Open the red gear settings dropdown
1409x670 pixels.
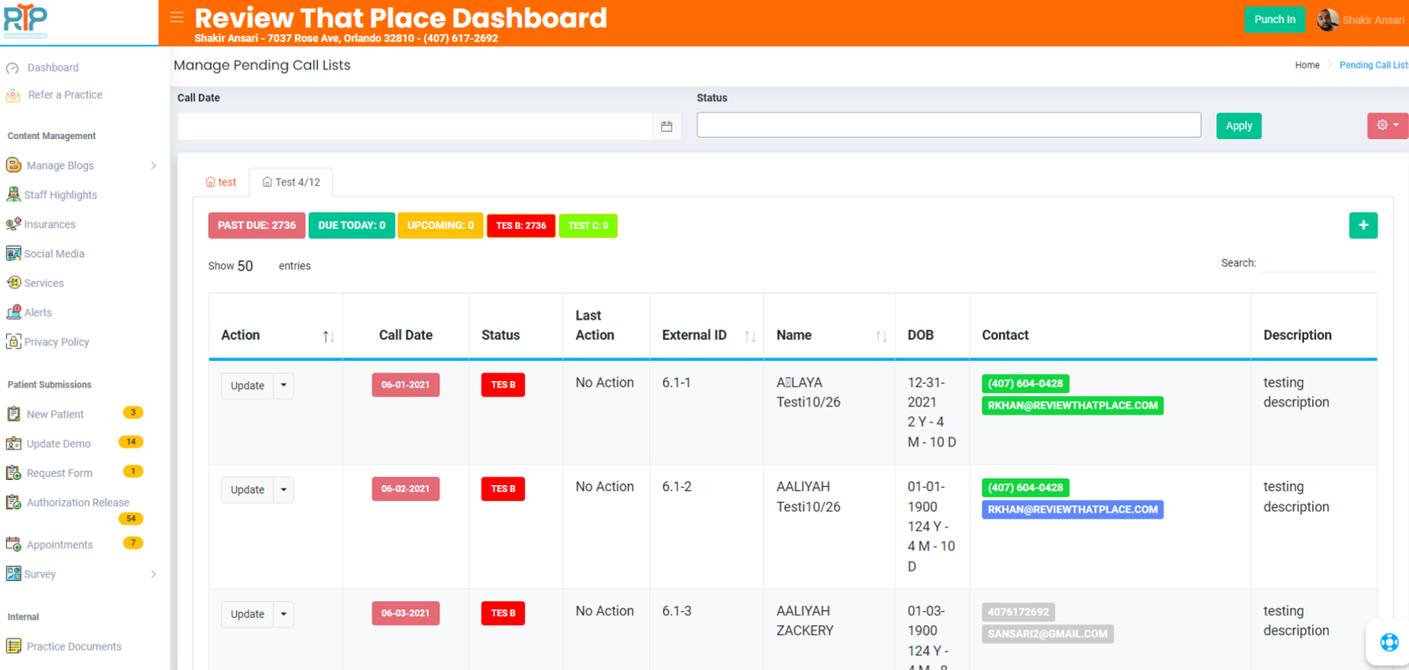tap(1387, 126)
